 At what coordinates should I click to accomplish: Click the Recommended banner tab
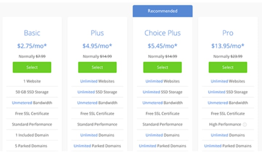pyautogui.click(x=163, y=11)
